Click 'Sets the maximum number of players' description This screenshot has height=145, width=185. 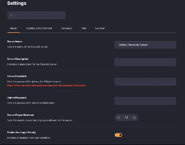(40, 120)
